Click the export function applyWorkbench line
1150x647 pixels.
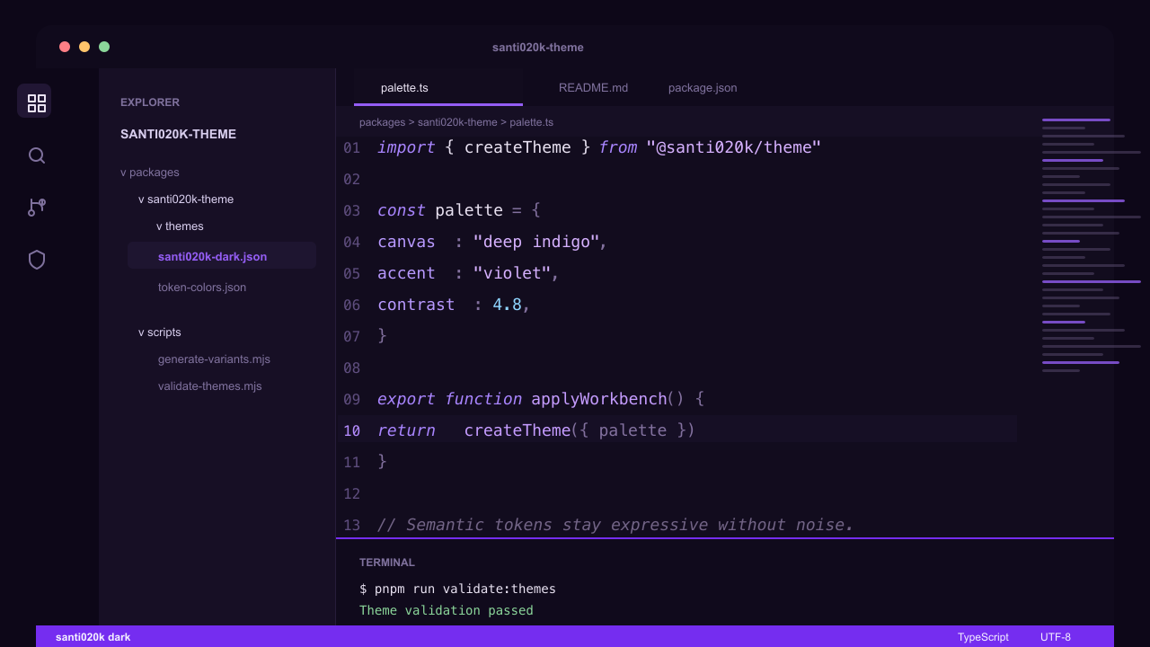click(x=541, y=399)
